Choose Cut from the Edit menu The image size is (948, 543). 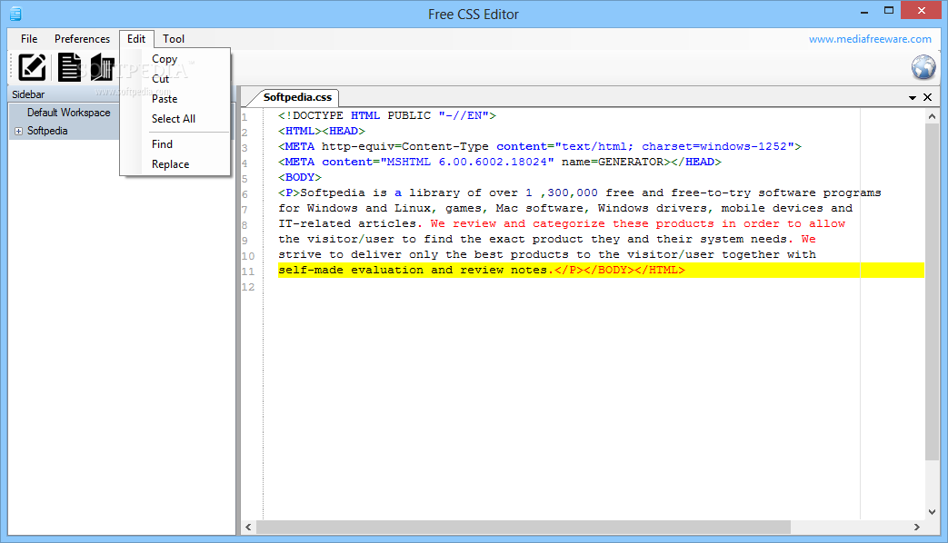tap(175, 79)
